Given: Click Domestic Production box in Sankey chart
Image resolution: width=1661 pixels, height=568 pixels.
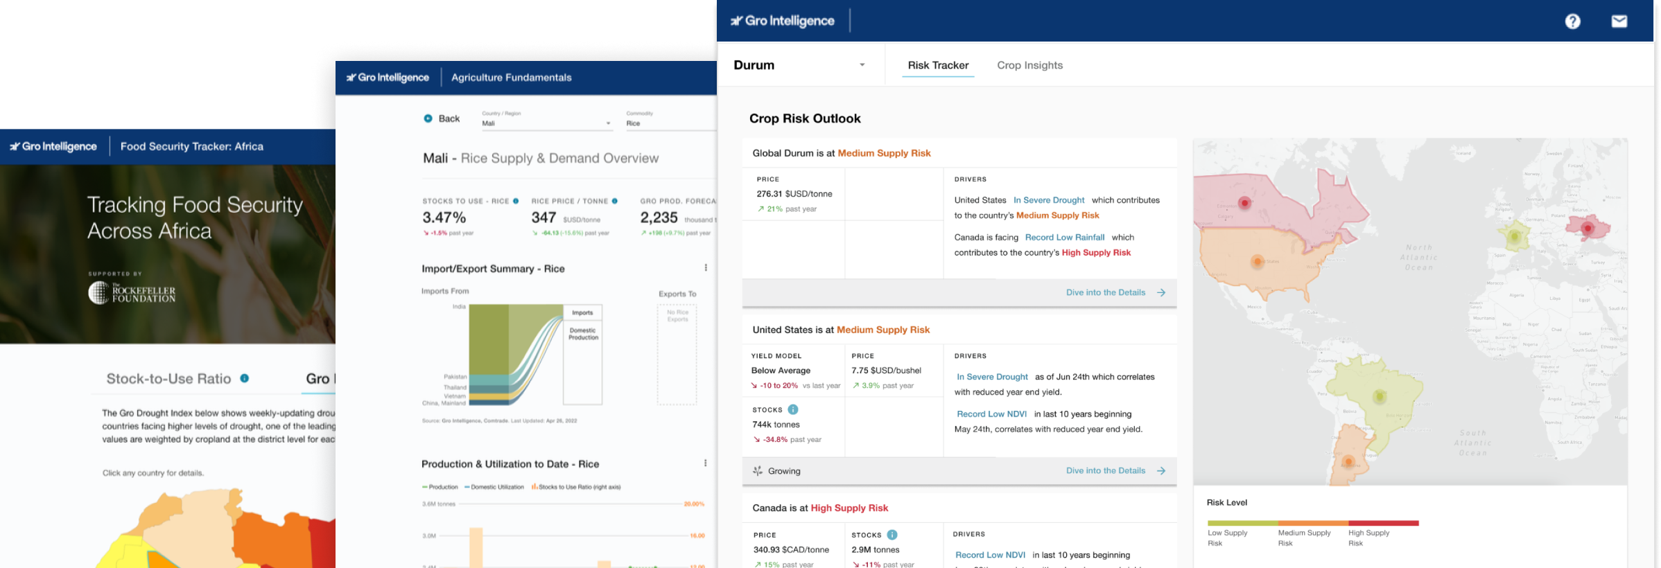Looking at the screenshot, I should (583, 362).
